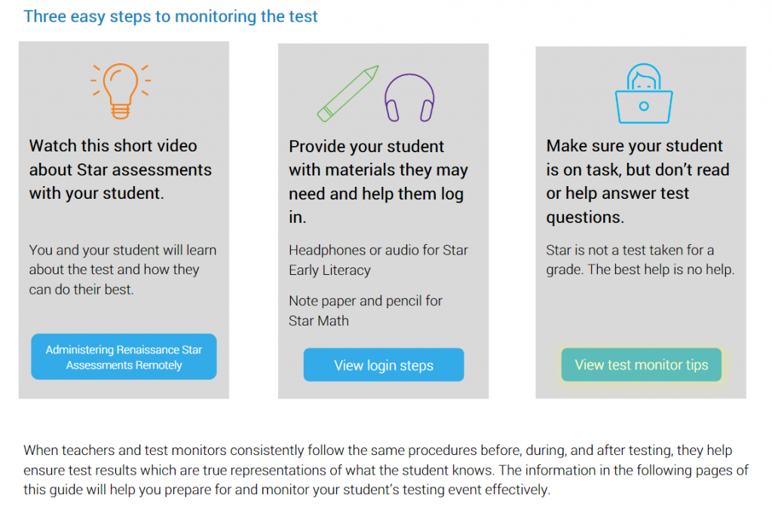Click the first gray step card
This screenshot has height=507, width=772.
(124, 220)
